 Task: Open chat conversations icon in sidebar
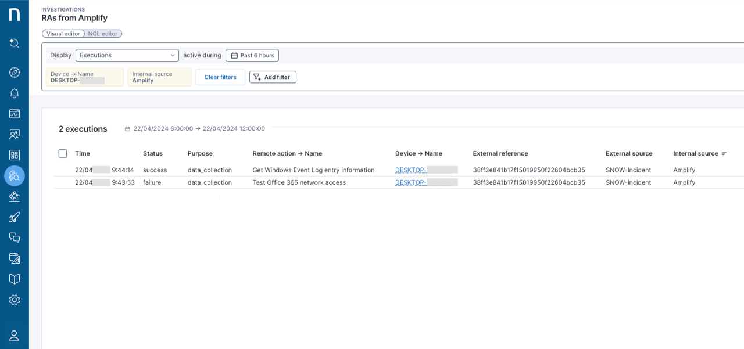pyautogui.click(x=14, y=238)
